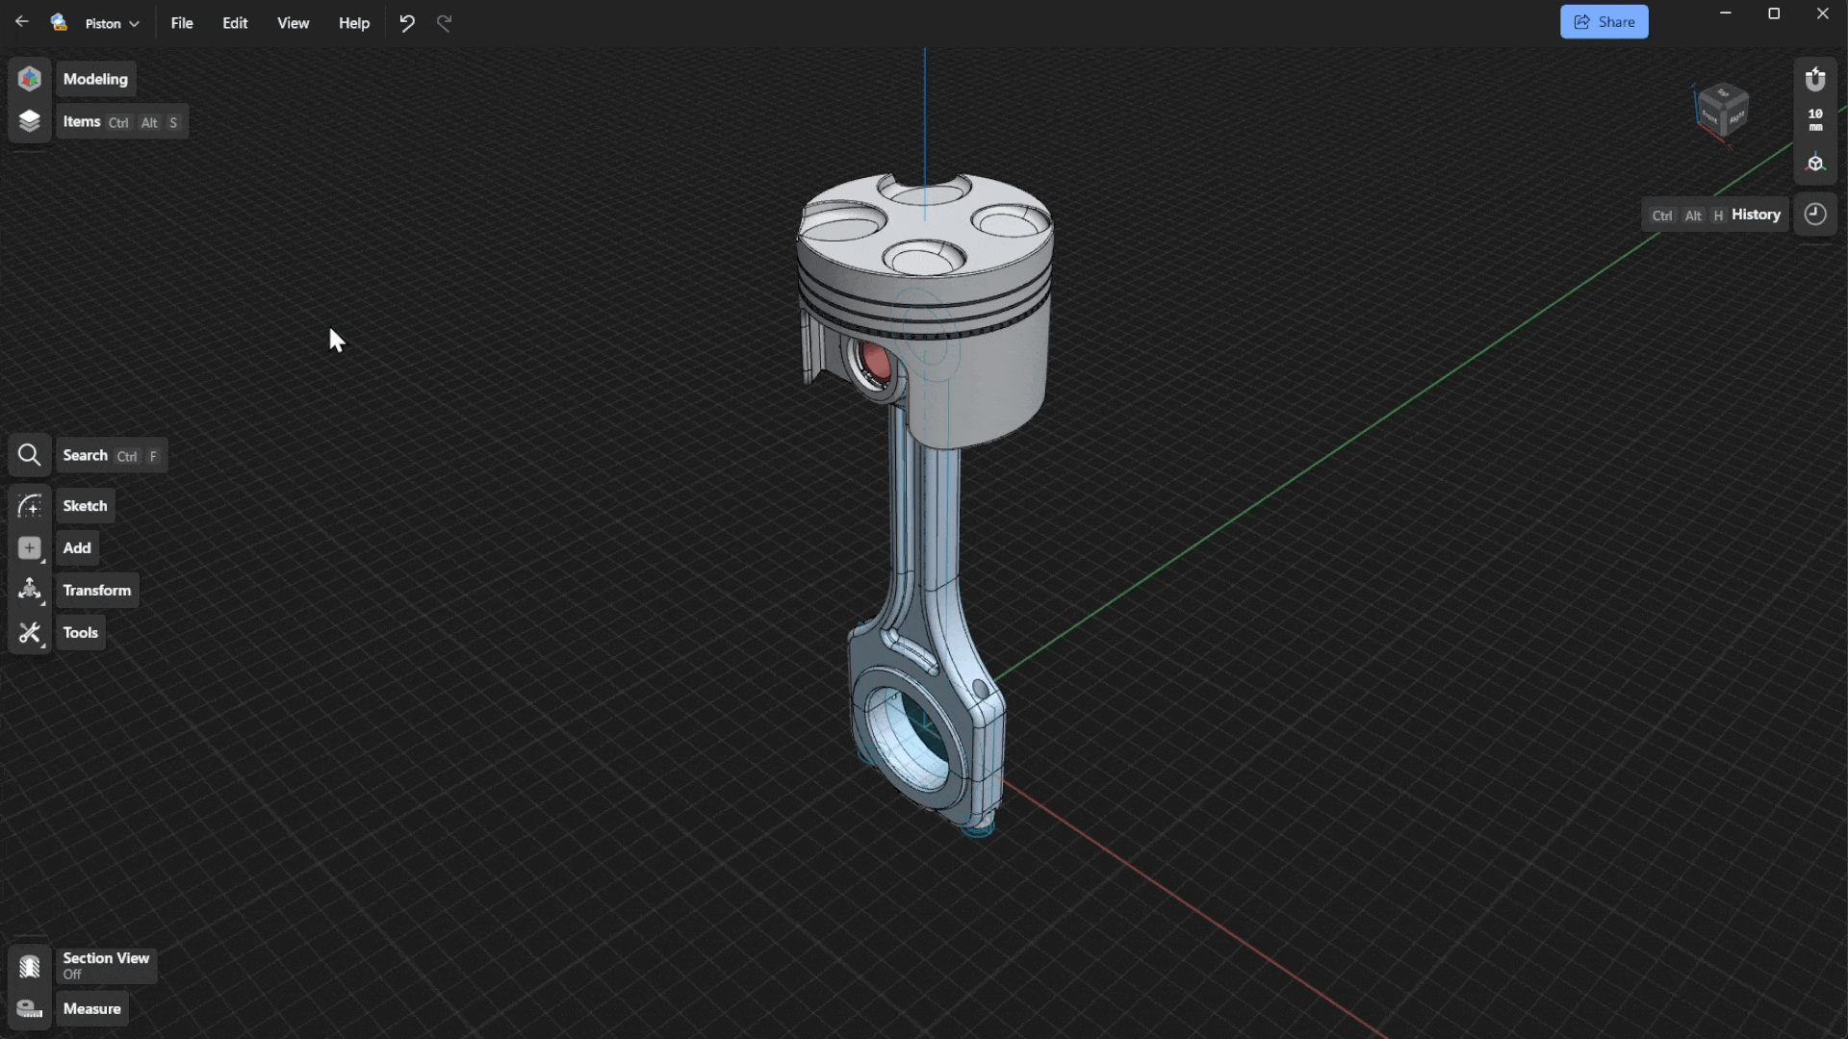Go back with the left arrow
1848x1039 pixels.
[x=21, y=22]
